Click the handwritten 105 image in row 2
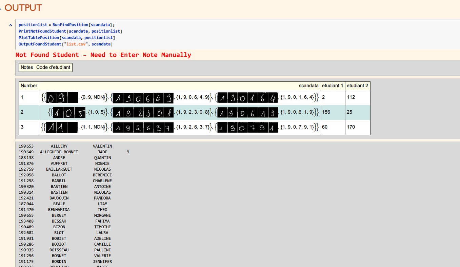Image resolution: width=460 pixels, height=267 pixels. (69, 112)
